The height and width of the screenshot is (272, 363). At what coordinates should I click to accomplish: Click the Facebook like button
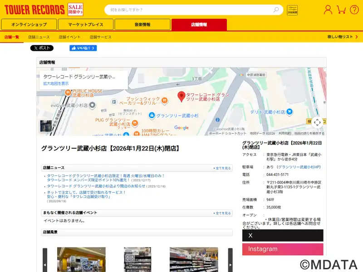(83, 48)
